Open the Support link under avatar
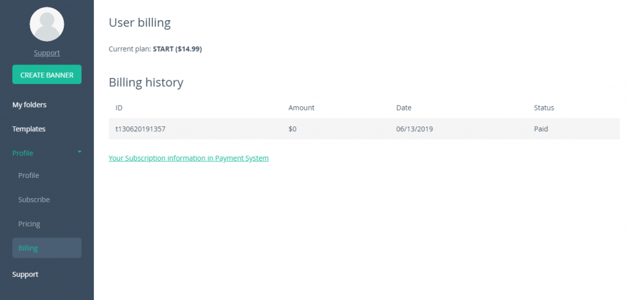Viewport: 628px width, 300px height. (47, 53)
